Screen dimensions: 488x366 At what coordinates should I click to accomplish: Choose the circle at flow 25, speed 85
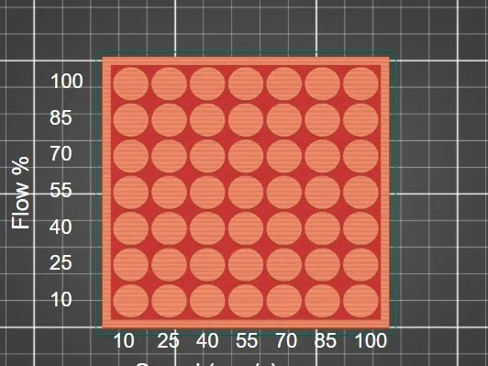pos(323,265)
